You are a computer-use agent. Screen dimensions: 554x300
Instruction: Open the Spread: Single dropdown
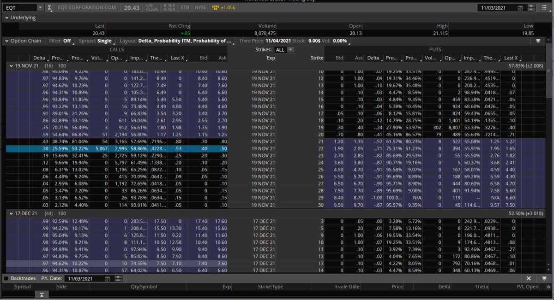(96, 41)
